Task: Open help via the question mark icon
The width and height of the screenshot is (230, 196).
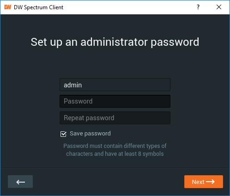Action: click(198, 7)
